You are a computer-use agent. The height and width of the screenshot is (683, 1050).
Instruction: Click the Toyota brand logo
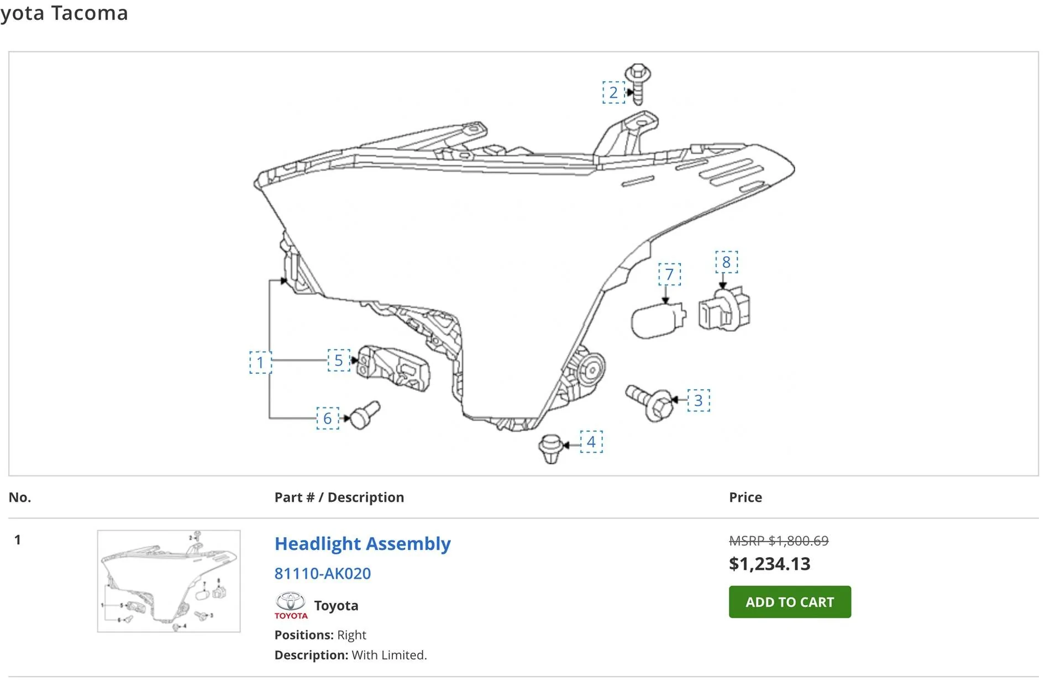291,606
